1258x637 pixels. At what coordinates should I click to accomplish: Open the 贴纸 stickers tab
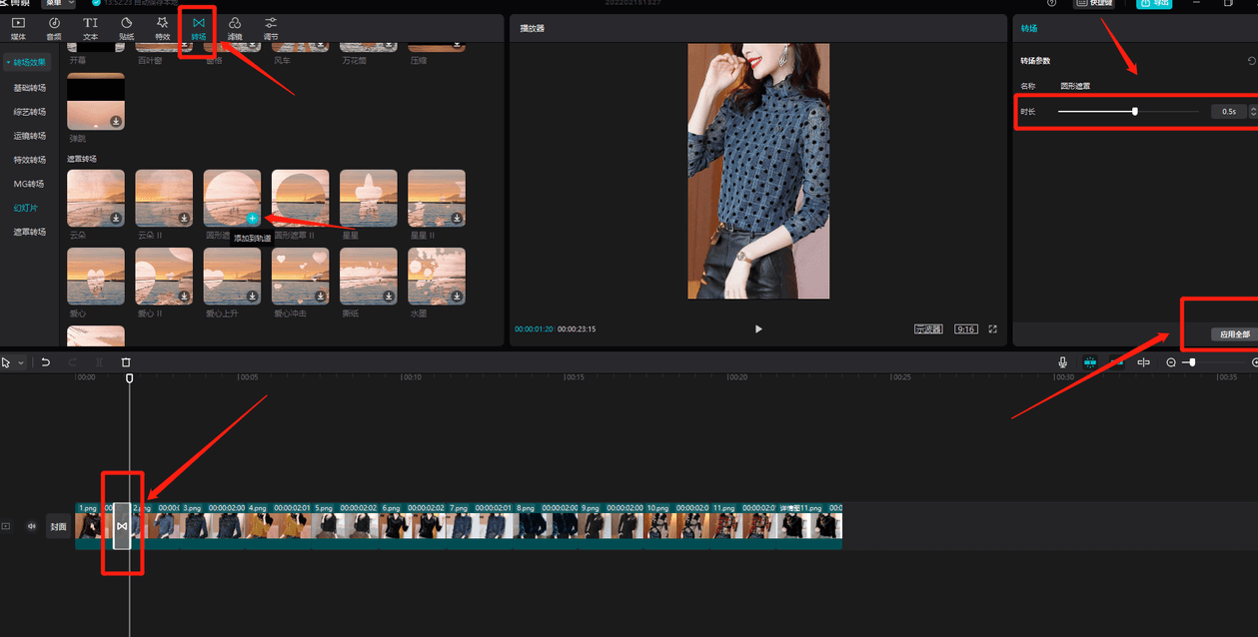(x=126, y=28)
